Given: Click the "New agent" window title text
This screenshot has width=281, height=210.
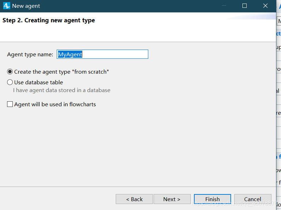Looking at the screenshot, I should tap(26, 6).
